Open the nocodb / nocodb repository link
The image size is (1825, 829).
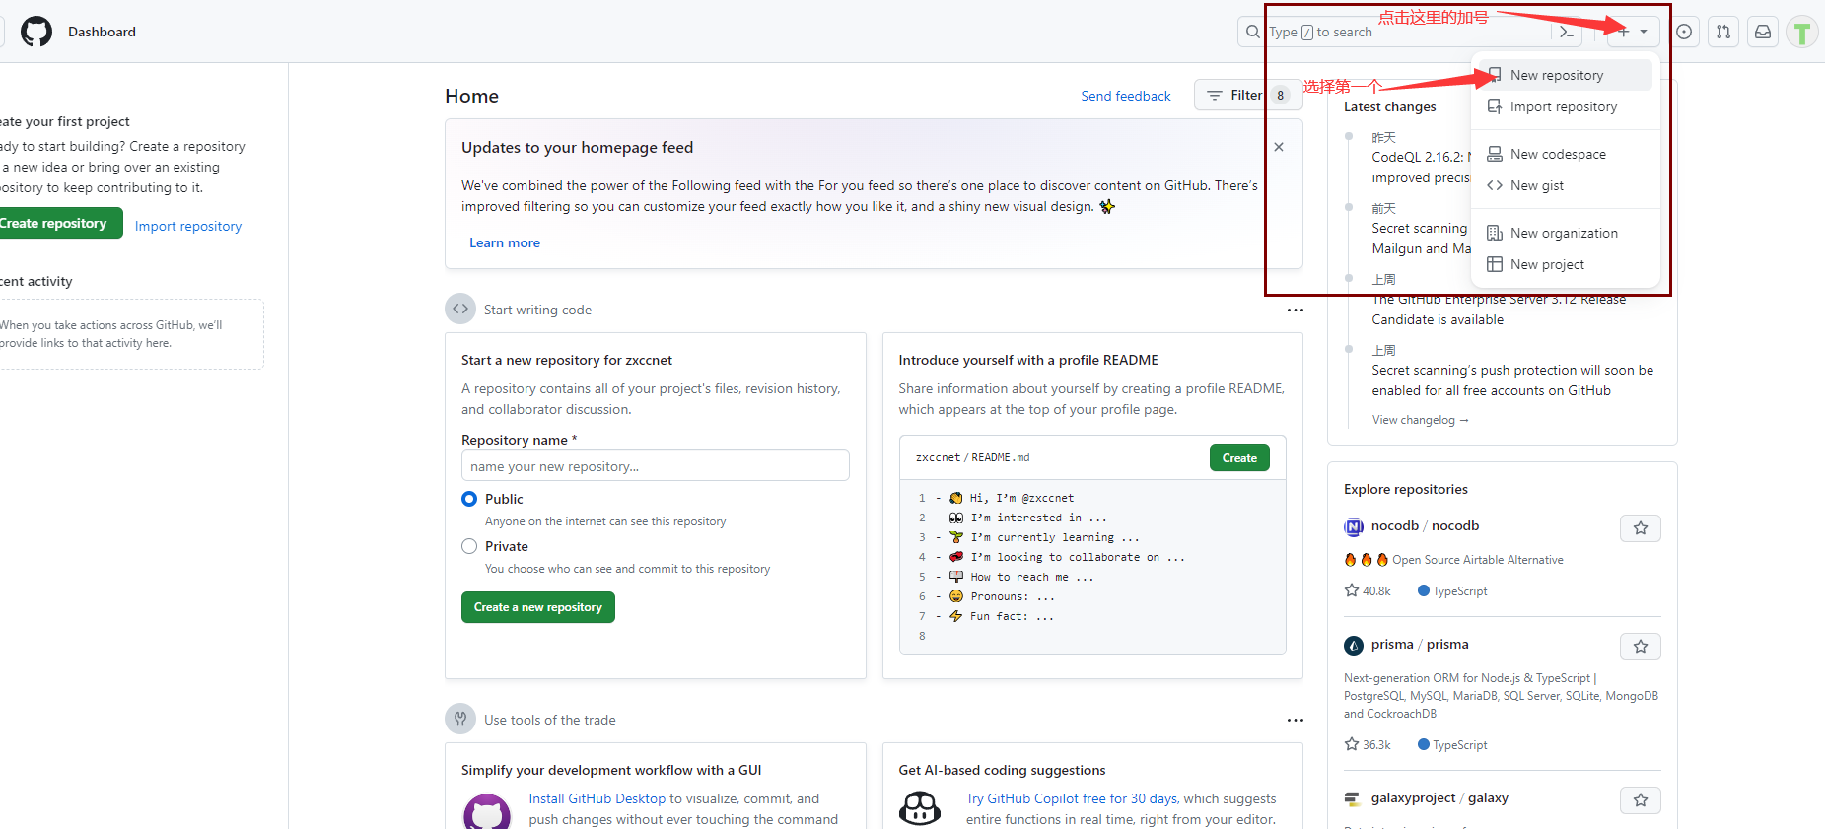pos(1425,526)
